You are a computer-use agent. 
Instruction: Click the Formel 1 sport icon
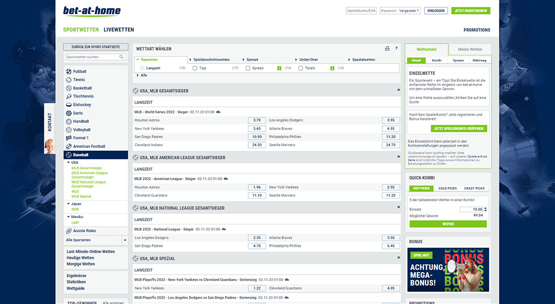(x=69, y=138)
